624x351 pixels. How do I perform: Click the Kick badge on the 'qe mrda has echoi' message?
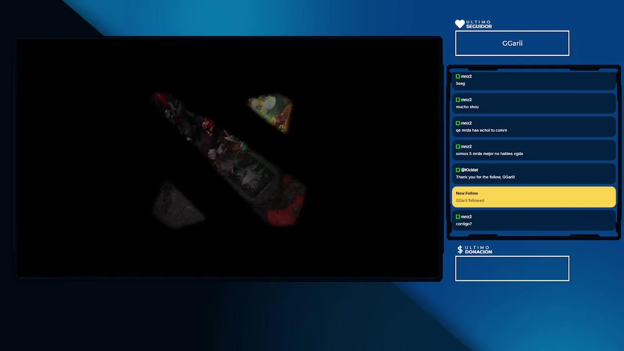point(458,123)
